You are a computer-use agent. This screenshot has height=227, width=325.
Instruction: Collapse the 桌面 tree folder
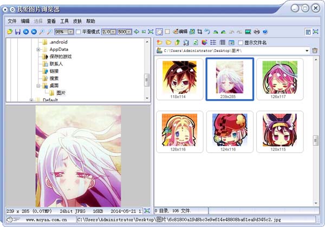pyautogui.click(x=38, y=86)
